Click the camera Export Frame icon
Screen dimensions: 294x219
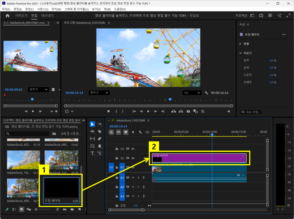pos(188,111)
